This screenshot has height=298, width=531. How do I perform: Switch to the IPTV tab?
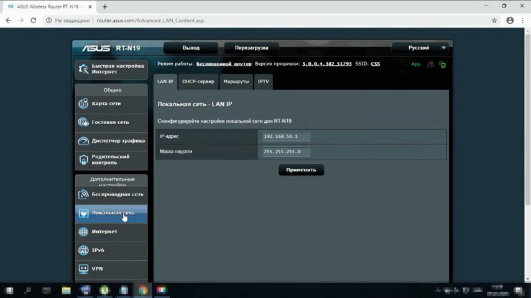click(263, 81)
